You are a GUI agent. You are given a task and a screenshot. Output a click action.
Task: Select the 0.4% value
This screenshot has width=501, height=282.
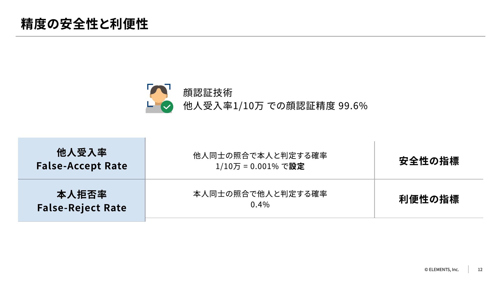(x=260, y=205)
